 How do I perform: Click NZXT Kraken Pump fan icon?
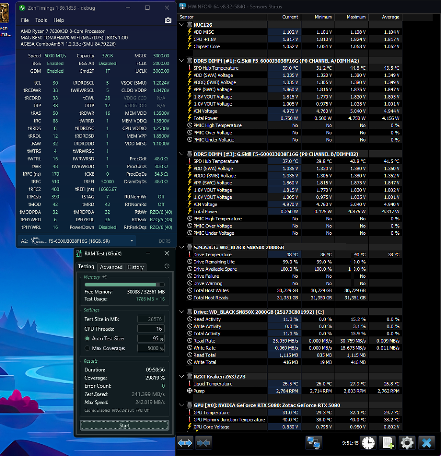coord(189,391)
